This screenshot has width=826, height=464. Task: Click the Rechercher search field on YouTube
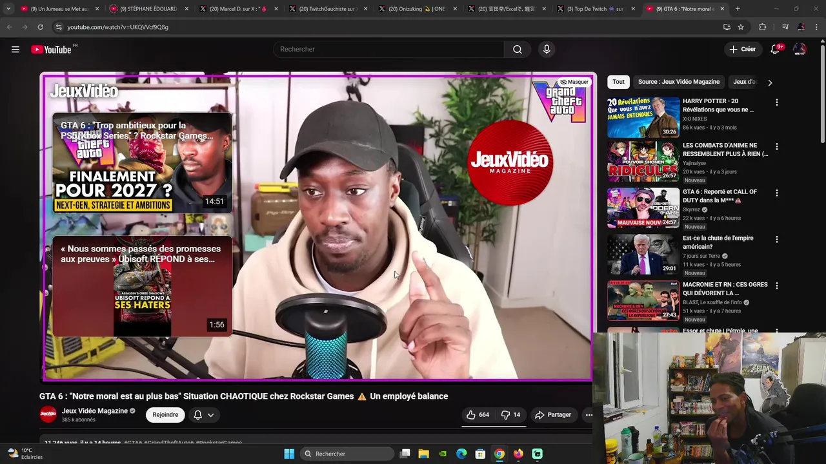[389, 50]
